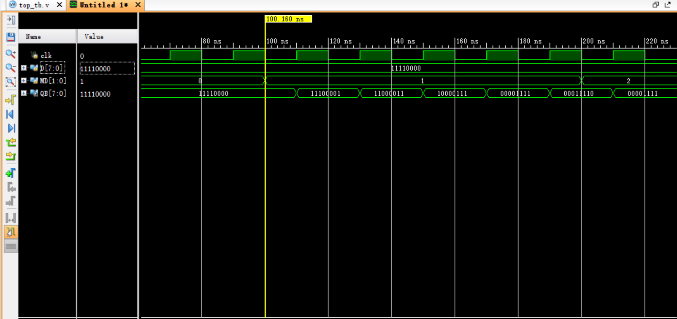
Task: Click the previous marker icon
Action: 11,188
